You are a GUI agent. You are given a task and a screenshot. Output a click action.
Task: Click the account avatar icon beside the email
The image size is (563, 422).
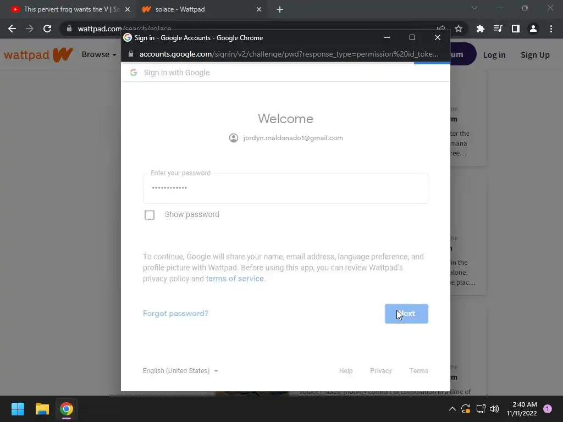(x=233, y=138)
